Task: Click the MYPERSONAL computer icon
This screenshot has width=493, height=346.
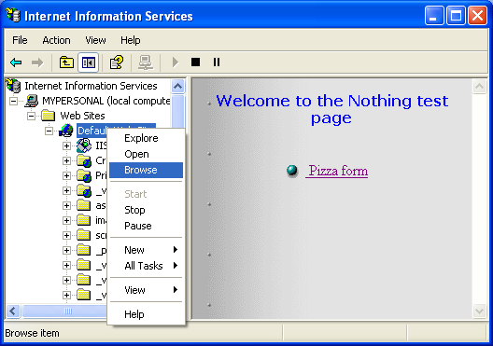Action: click(x=32, y=101)
